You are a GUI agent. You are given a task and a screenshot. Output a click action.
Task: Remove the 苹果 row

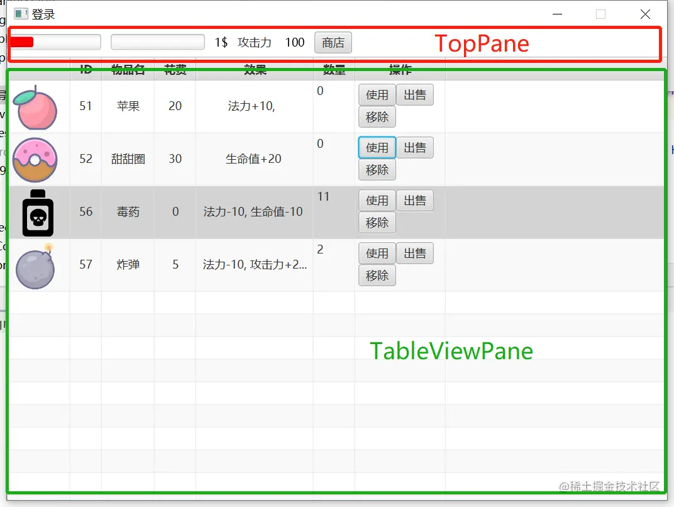point(377,116)
